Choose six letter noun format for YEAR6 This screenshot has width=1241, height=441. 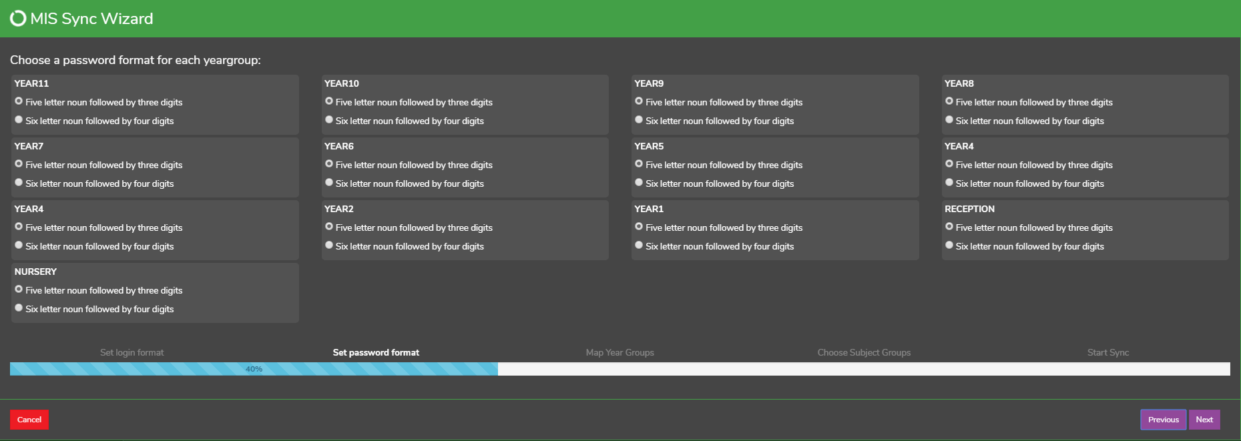tap(329, 183)
